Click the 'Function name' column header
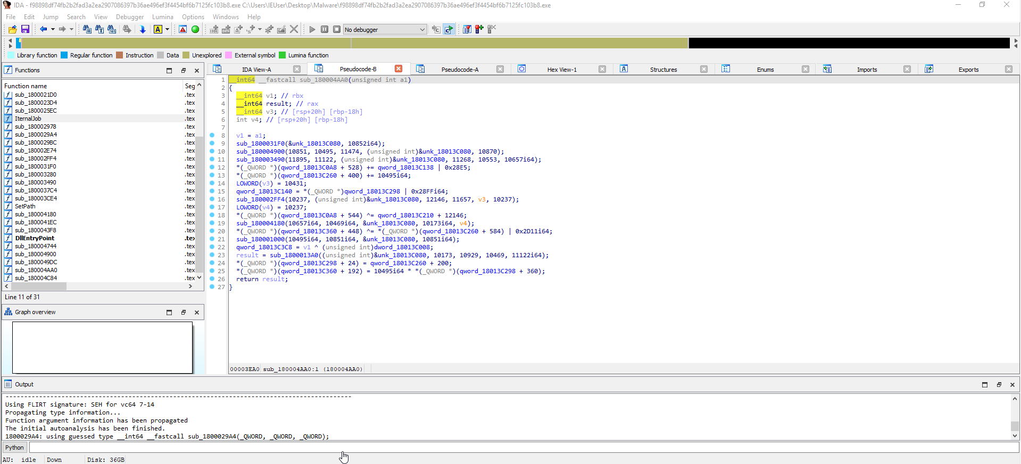The image size is (1021, 464). (93, 86)
